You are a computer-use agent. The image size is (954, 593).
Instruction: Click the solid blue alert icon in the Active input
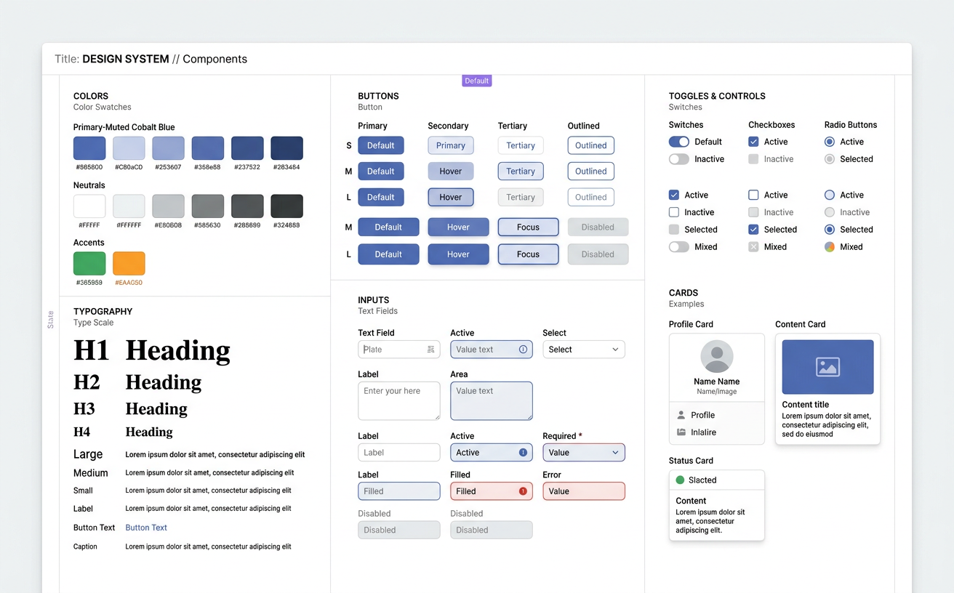coord(523,453)
